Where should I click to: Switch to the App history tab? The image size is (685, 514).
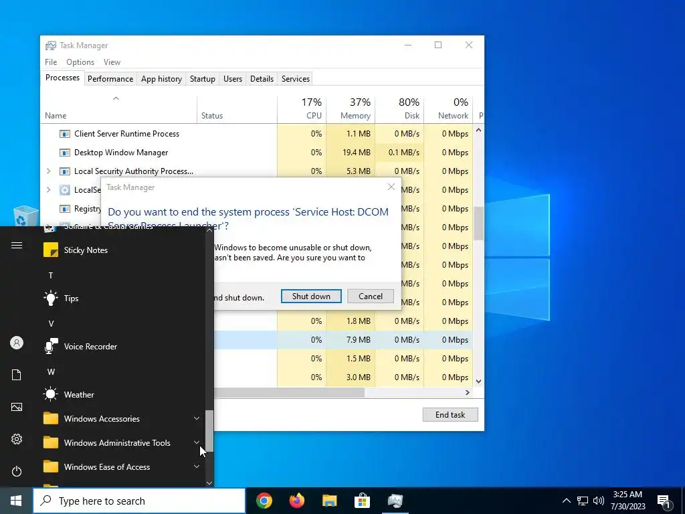161,79
